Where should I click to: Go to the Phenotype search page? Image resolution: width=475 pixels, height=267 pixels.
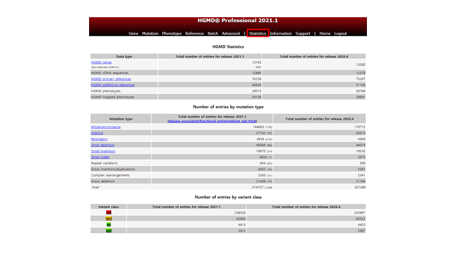coord(172,33)
